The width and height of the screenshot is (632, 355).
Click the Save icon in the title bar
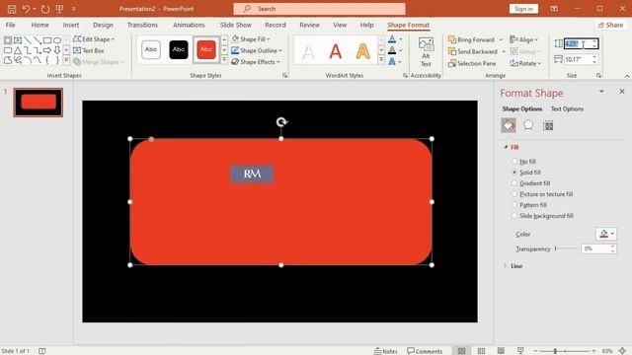(x=12, y=9)
